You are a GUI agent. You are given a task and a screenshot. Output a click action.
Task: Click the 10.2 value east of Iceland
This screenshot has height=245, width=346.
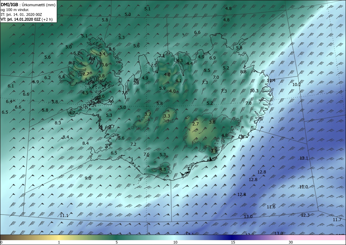297,84
